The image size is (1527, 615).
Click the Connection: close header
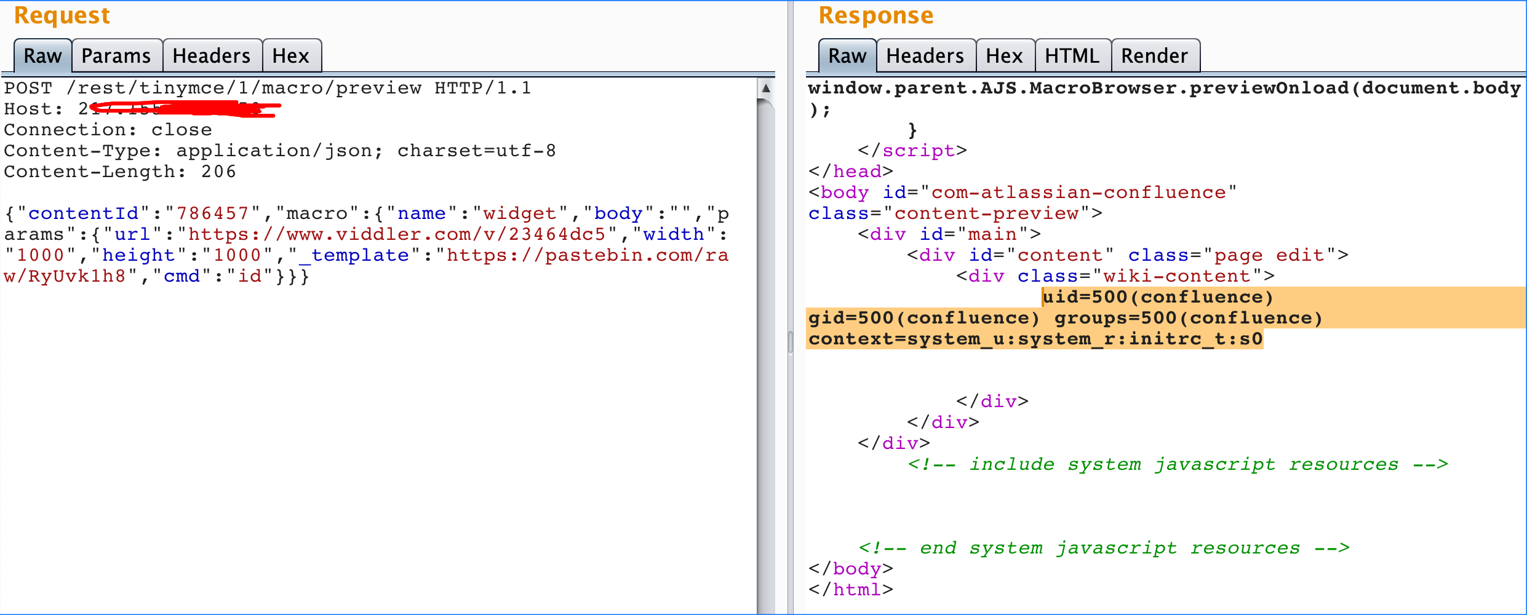[108, 130]
